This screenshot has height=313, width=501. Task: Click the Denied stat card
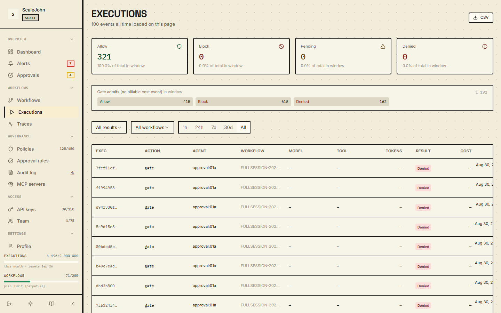445,56
